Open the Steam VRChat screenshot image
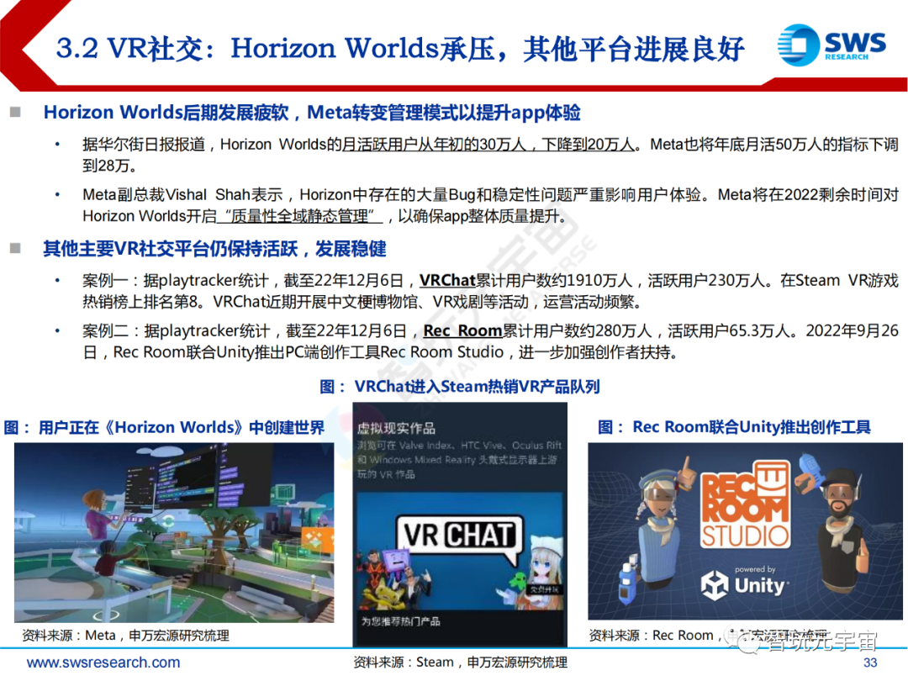Viewport: 908px width, 681px height. [x=460, y=525]
